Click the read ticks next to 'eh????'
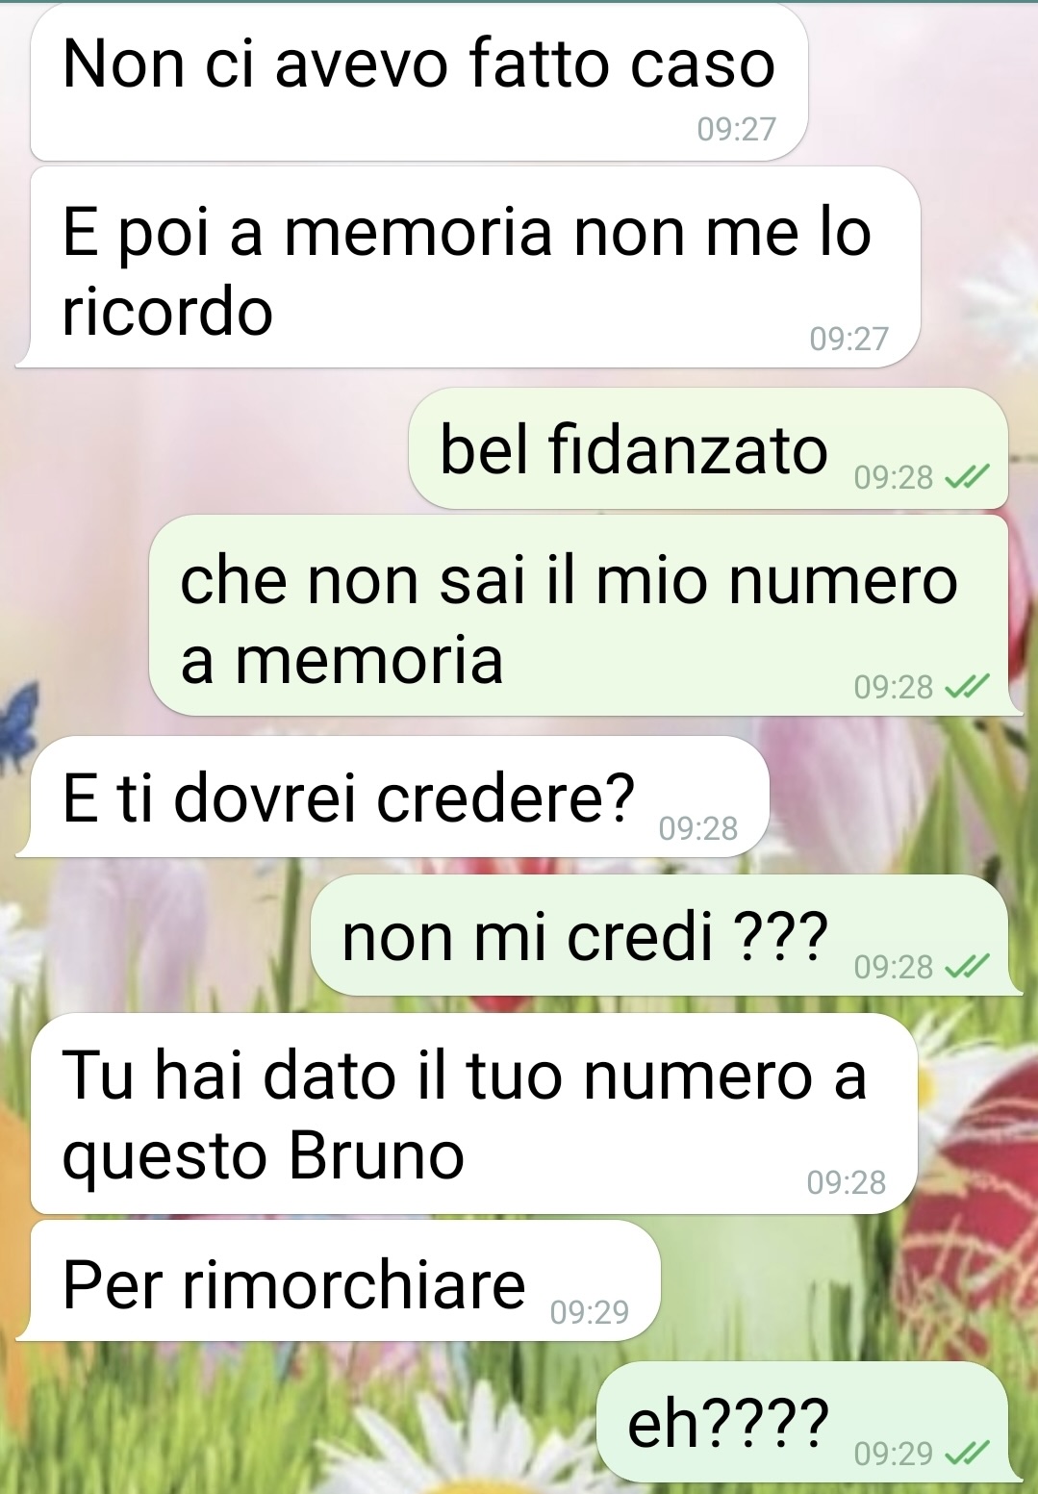This screenshot has width=1038, height=1494. [967, 1453]
